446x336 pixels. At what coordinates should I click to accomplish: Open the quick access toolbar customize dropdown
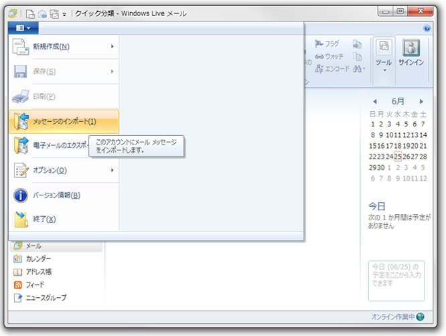tap(64, 14)
